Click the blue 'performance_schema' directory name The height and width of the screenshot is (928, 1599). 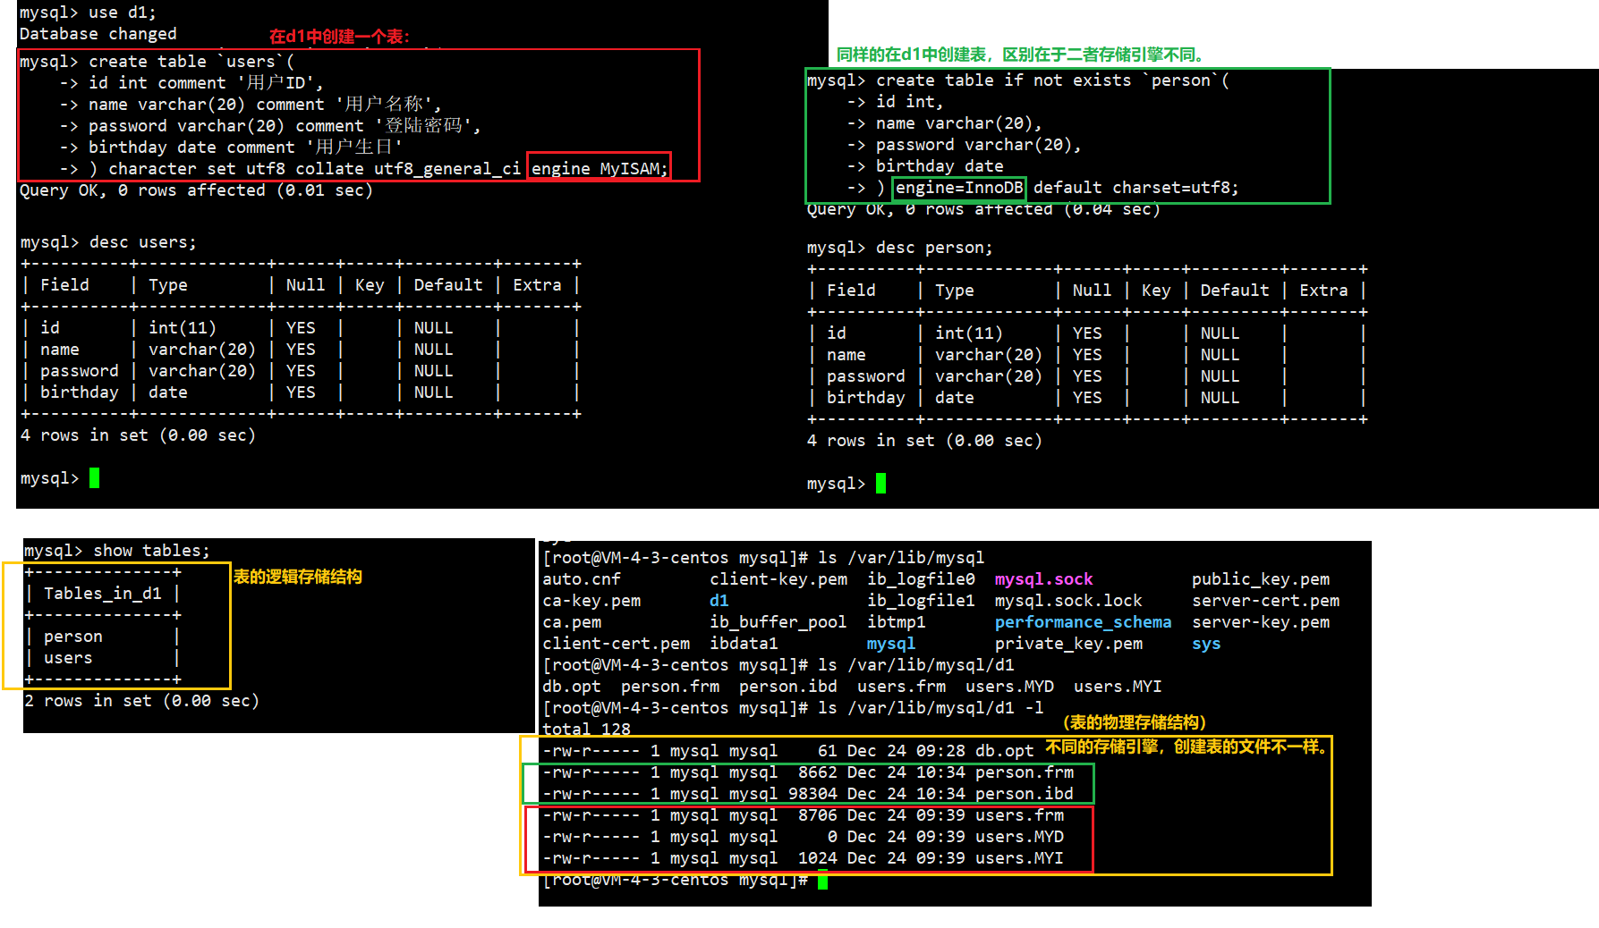click(1084, 622)
